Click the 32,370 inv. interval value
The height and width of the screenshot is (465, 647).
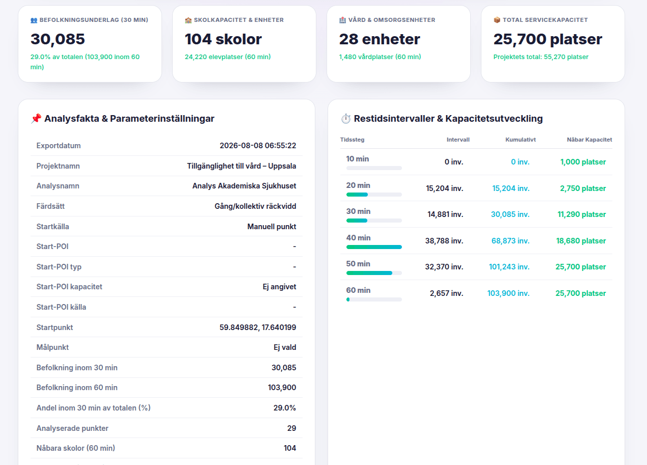coord(444,267)
